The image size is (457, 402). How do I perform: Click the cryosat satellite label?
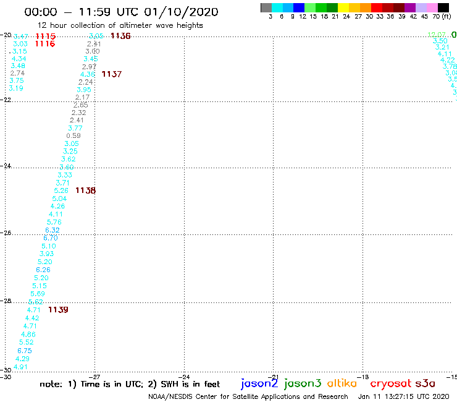(391, 383)
